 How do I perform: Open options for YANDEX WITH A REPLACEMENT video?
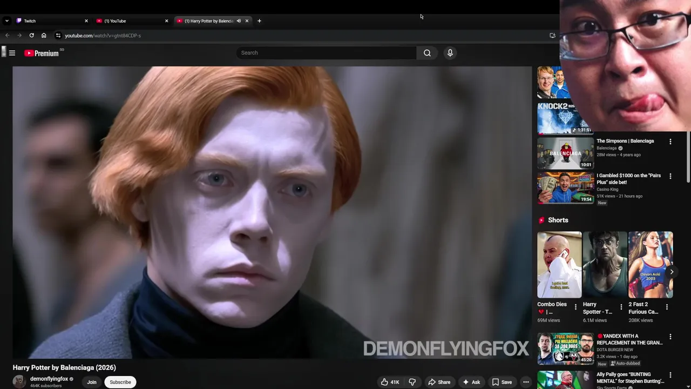coord(670,337)
